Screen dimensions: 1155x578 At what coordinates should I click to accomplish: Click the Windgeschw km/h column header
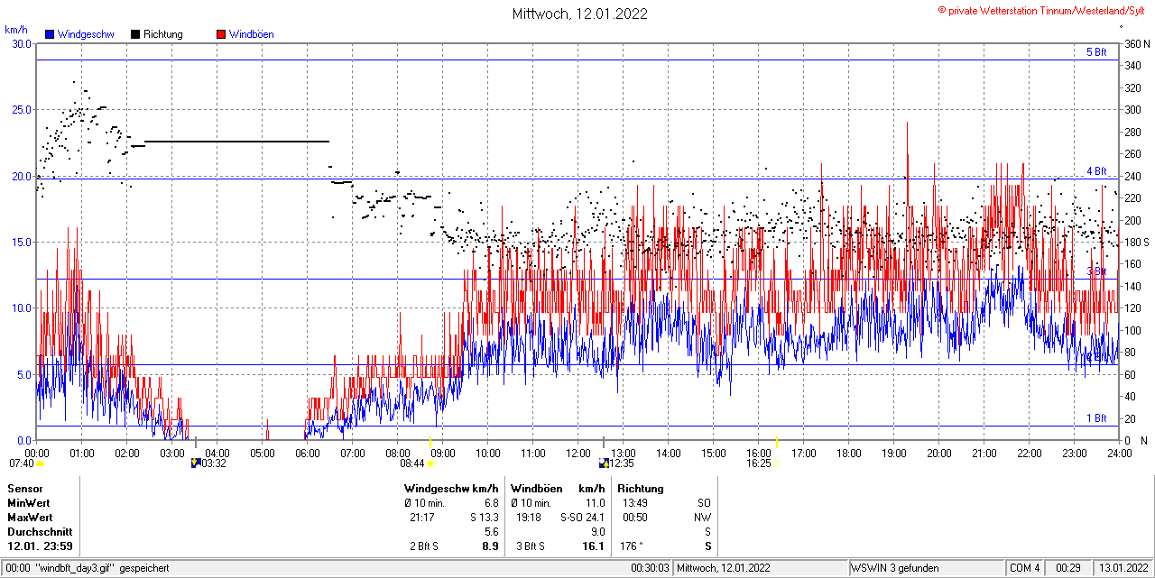(x=451, y=489)
